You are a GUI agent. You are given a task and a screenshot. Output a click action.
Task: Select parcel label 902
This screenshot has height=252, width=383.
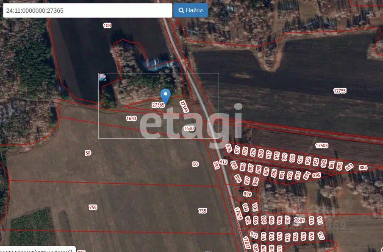click(247, 220)
